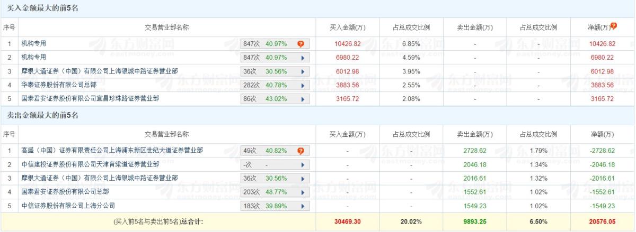
Task: Expand blue arrow in sell-table 摩根大通 row
Action: 303,179
